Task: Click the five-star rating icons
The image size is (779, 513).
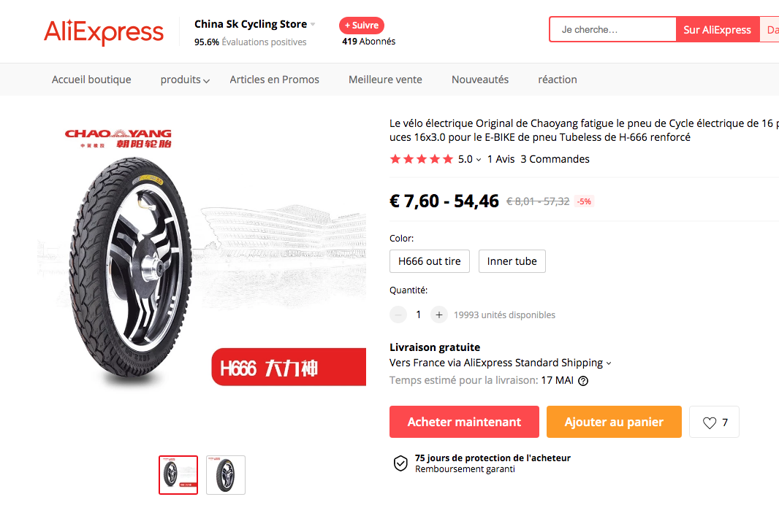Action: [422, 159]
